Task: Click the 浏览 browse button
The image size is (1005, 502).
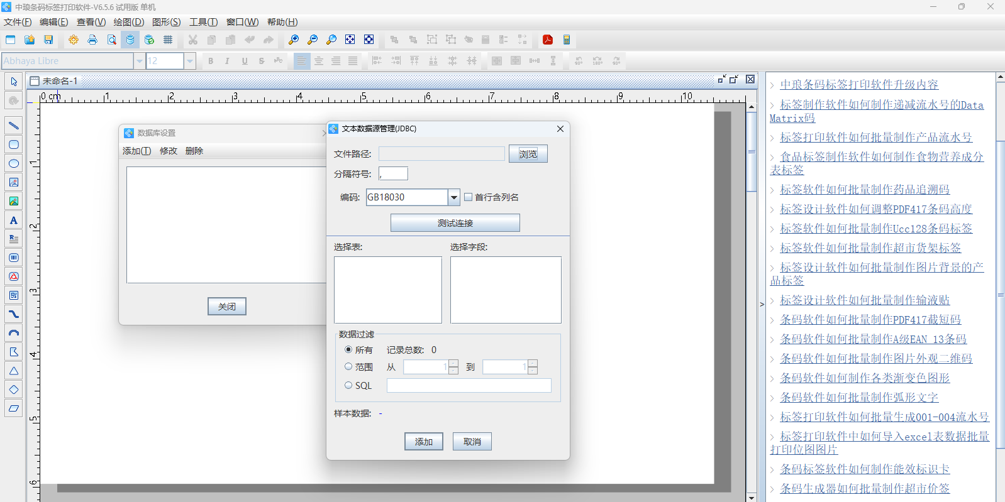Action: [528, 154]
